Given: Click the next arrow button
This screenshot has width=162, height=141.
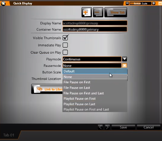Looking at the screenshot, I should click(x=107, y=127).
